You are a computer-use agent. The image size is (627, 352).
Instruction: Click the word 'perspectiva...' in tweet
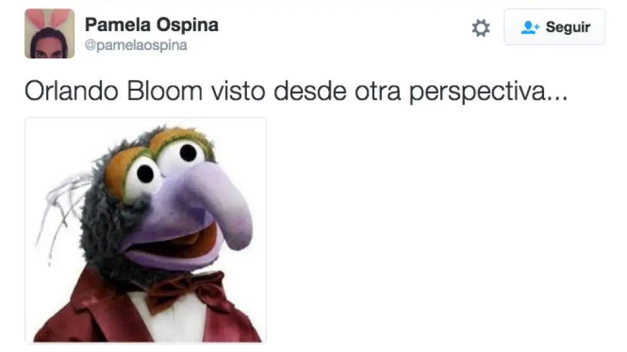coord(488,92)
